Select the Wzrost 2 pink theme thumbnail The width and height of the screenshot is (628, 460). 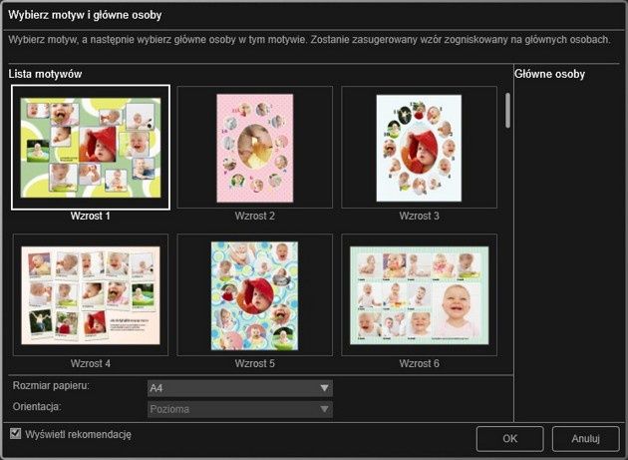pyautogui.click(x=255, y=148)
